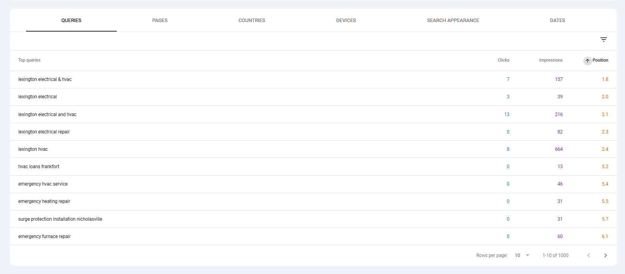The width and height of the screenshot is (625, 274).
Task: Go to next page of results
Action: 605,255
